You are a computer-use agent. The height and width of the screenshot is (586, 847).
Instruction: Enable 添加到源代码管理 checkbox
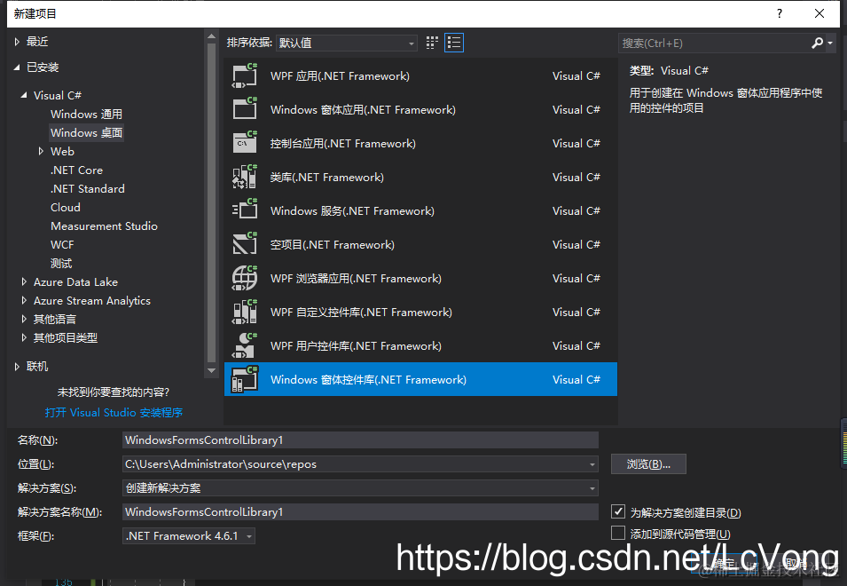click(x=618, y=533)
